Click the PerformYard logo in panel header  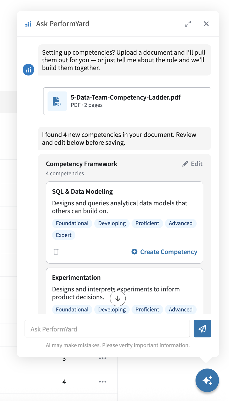[x=28, y=24]
